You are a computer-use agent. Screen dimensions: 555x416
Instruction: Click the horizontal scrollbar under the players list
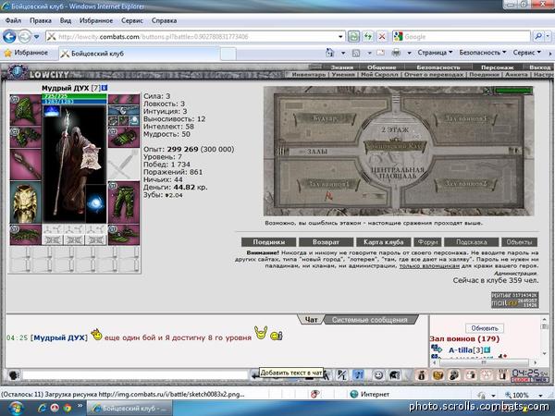click(484, 362)
